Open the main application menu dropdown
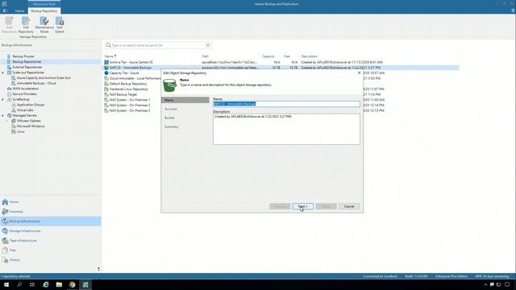This screenshot has width=516, height=290. [x=5, y=10]
